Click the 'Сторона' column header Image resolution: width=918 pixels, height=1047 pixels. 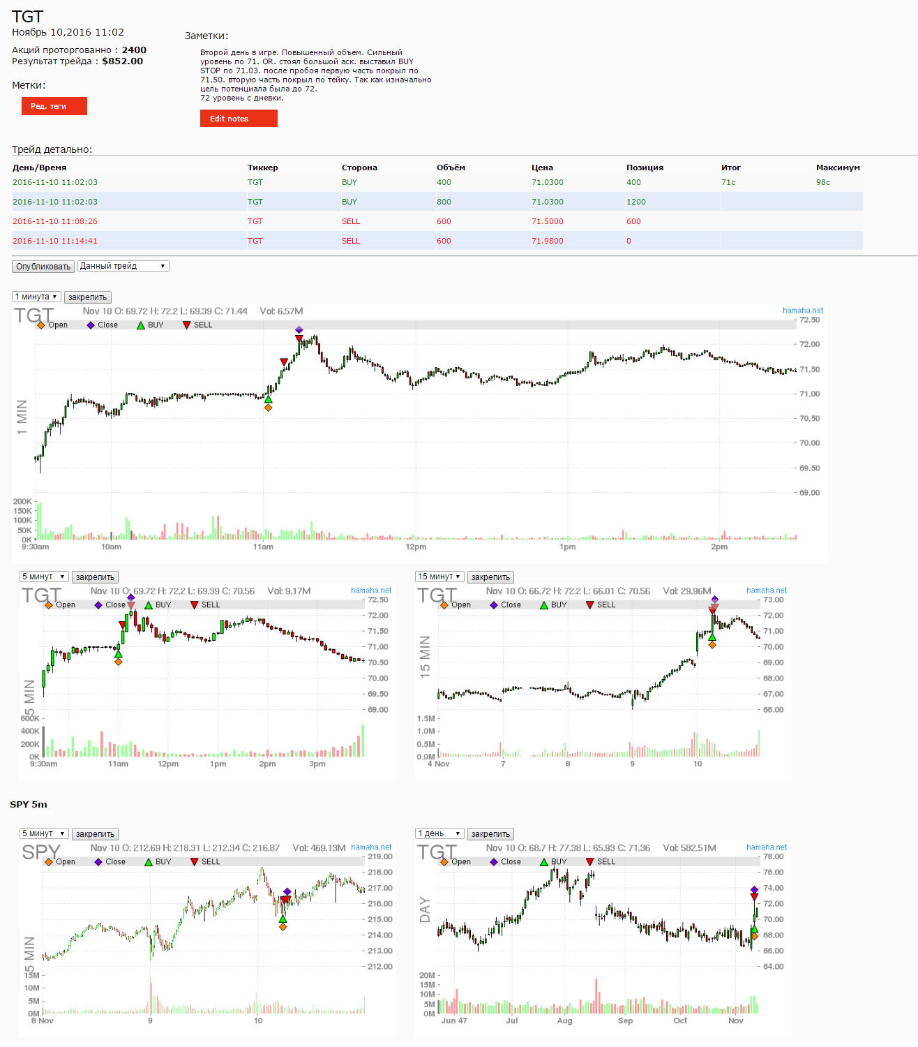[x=359, y=168]
